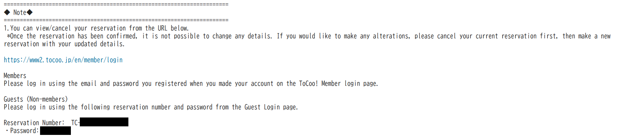Click the line "reservation with your updated details."
This screenshot has height=139, width=618.
click(64, 44)
